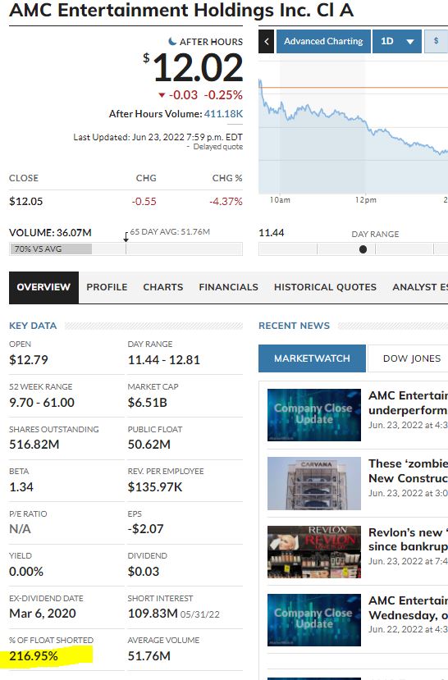Click the P/E Ratio N/A value
Screen dimensions: 448x680
tap(20, 529)
